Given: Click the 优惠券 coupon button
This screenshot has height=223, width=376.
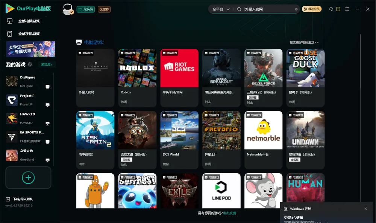Looking at the screenshot, I should (x=104, y=9).
